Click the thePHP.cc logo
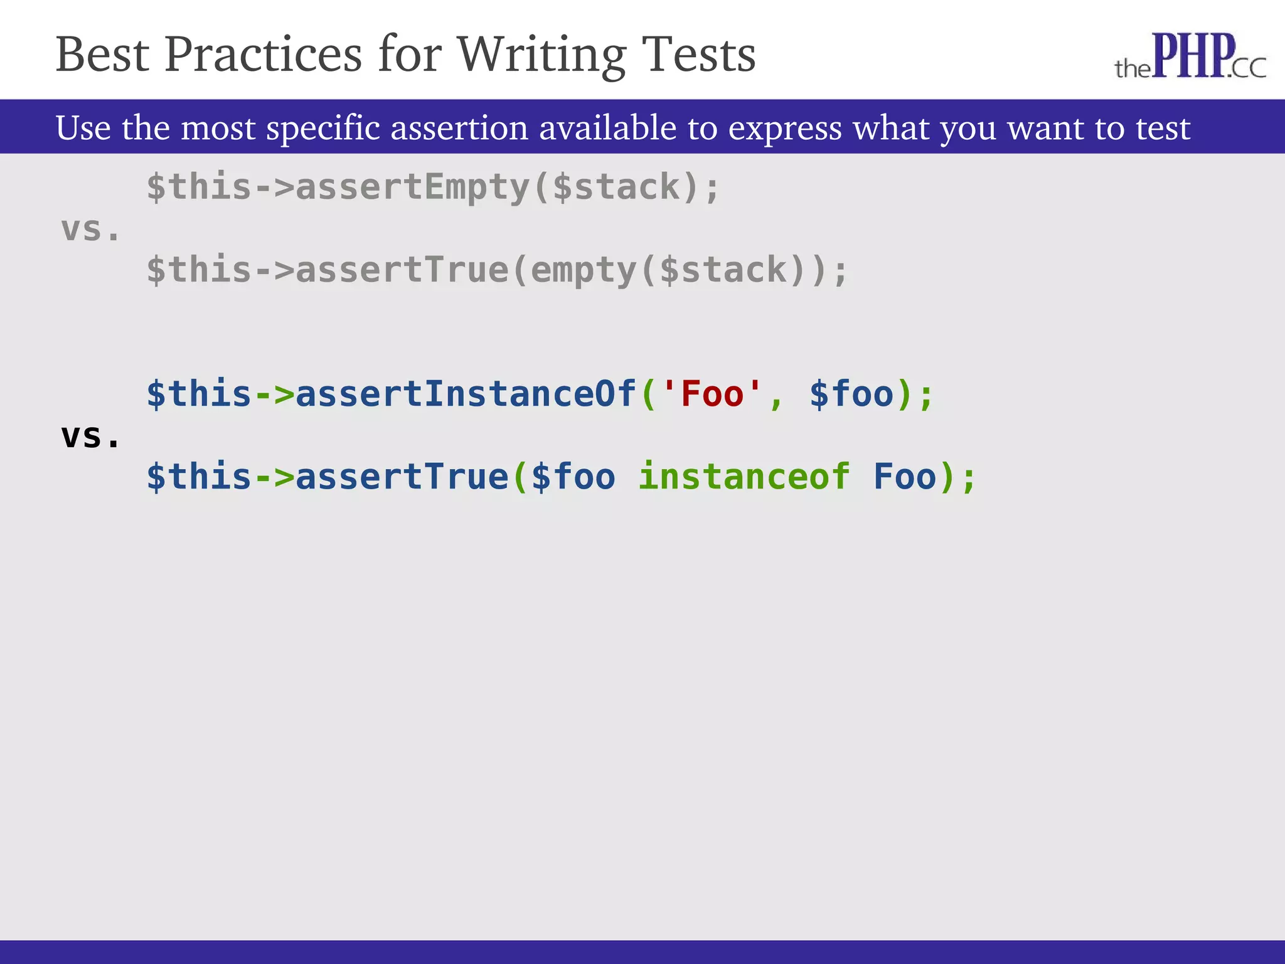The image size is (1285, 964). click(x=1190, y=56)
